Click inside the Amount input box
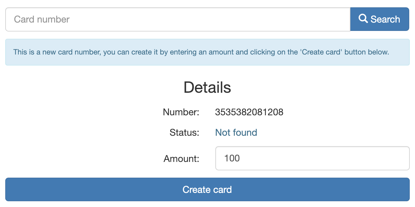Image resolution: width=415 pixels, height=207 pixels. point(312,158)
